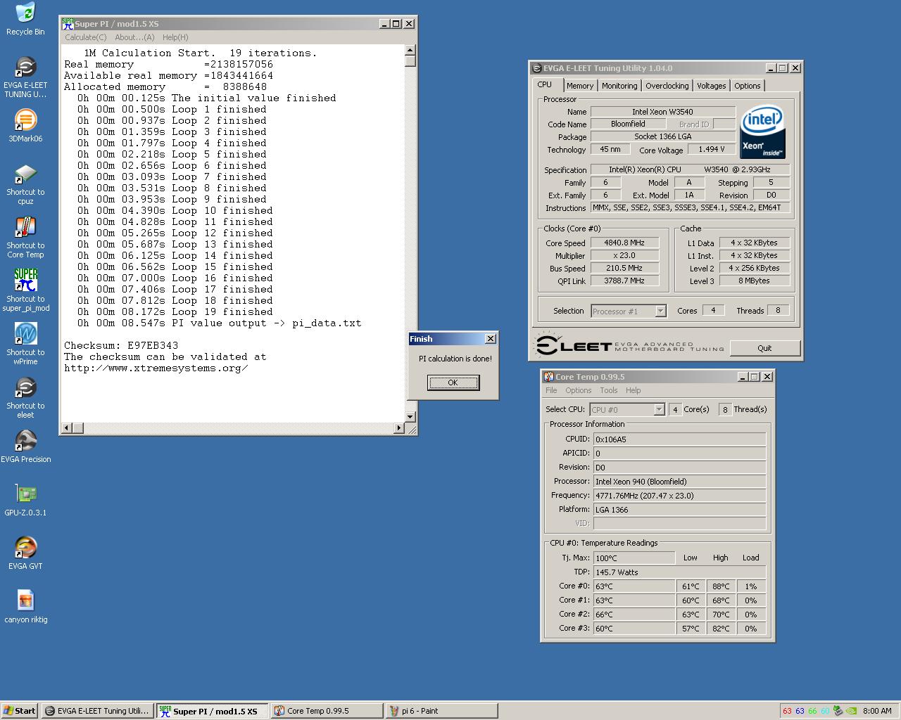Click the CPUID field 0x106A5
Image resolution: width=901 pixels, height=720 pixels.
coord(679,439)
